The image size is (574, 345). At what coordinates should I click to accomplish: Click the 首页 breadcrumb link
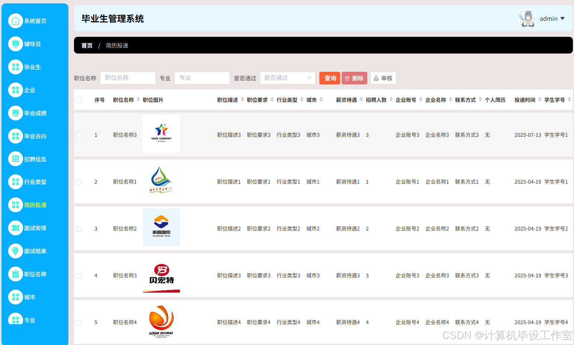pos(87,45)
